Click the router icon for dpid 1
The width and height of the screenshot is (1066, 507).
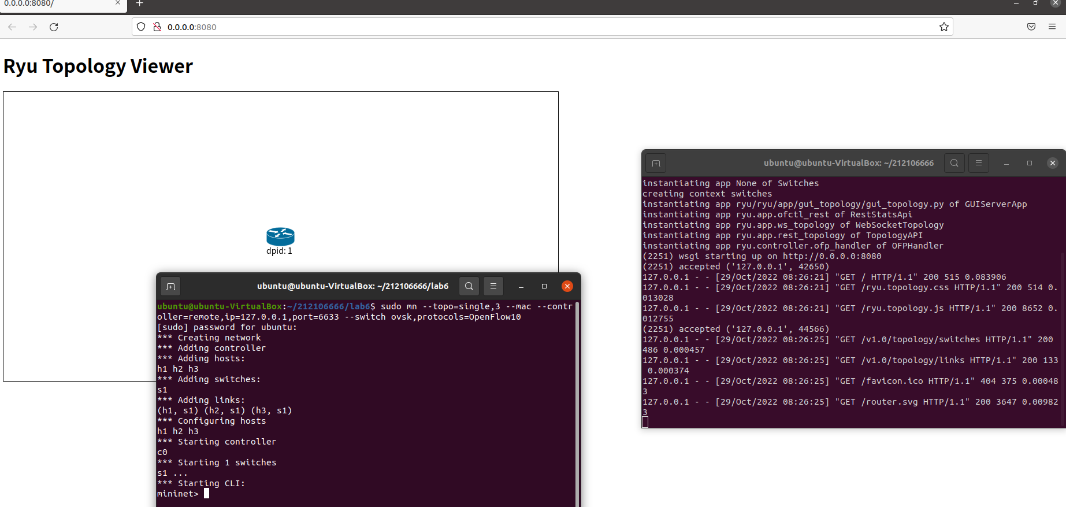(x=280, y=236)
